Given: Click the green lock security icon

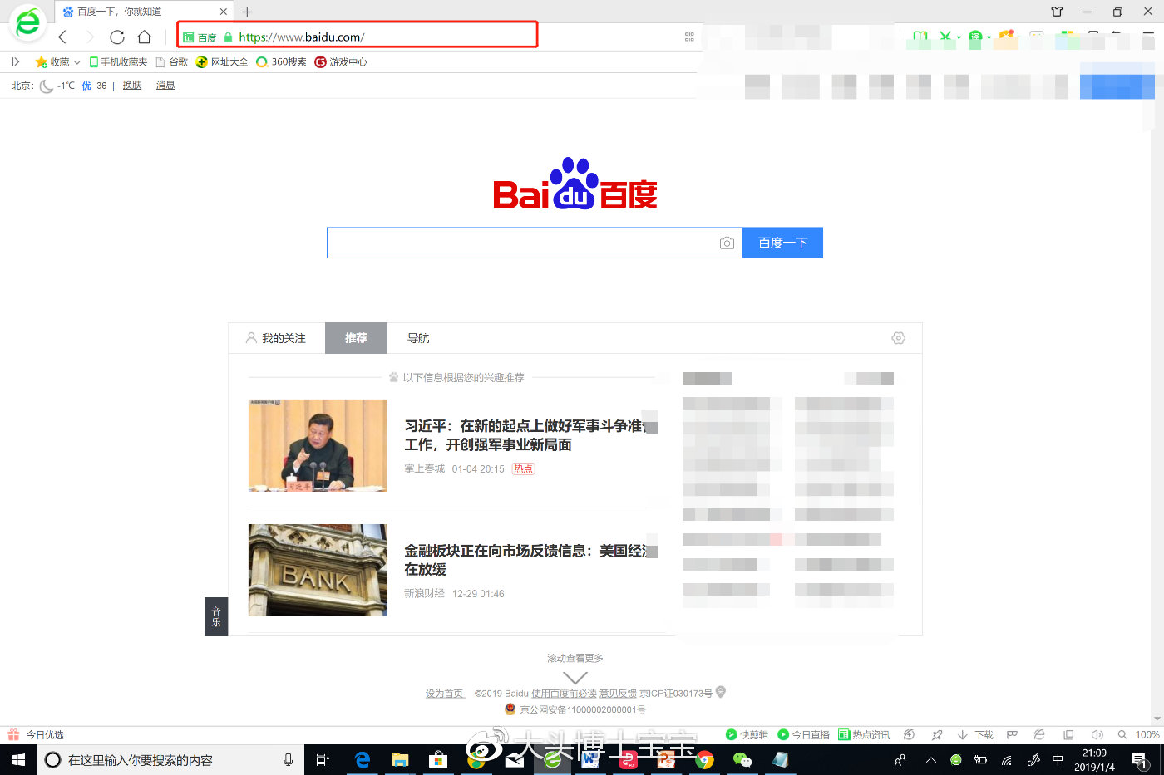Looking at the screenshot, I should point(228,37).
